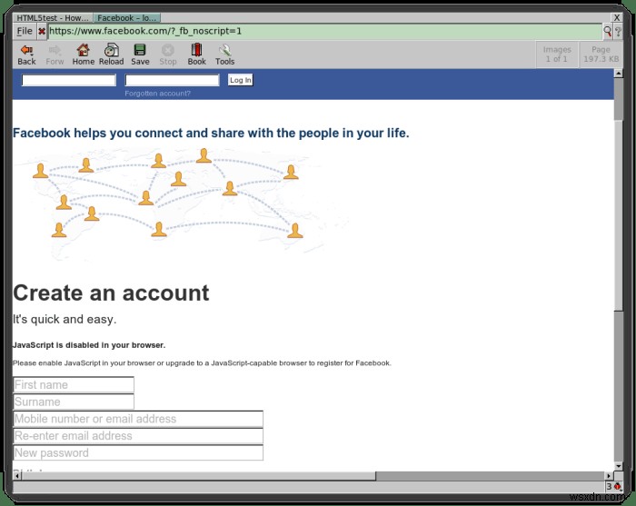The height and width of the screenshot is (506, 636).
Task: Click the 'Facebook helps you connect' headline
Action: [x=211, y=133]
